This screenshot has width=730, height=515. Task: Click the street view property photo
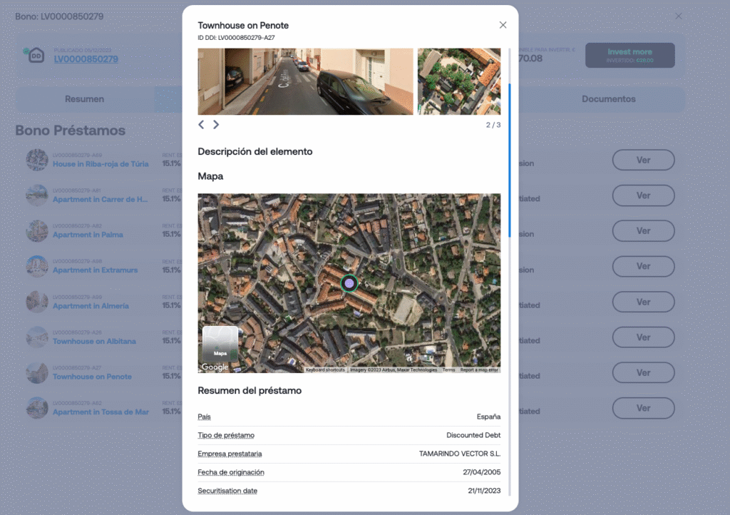point(305,81)
